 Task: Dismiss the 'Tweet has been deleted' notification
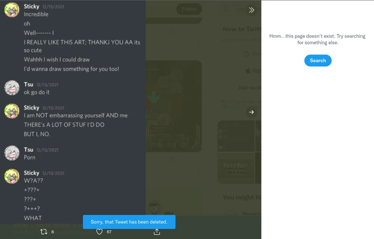click(x=129, y=222)
